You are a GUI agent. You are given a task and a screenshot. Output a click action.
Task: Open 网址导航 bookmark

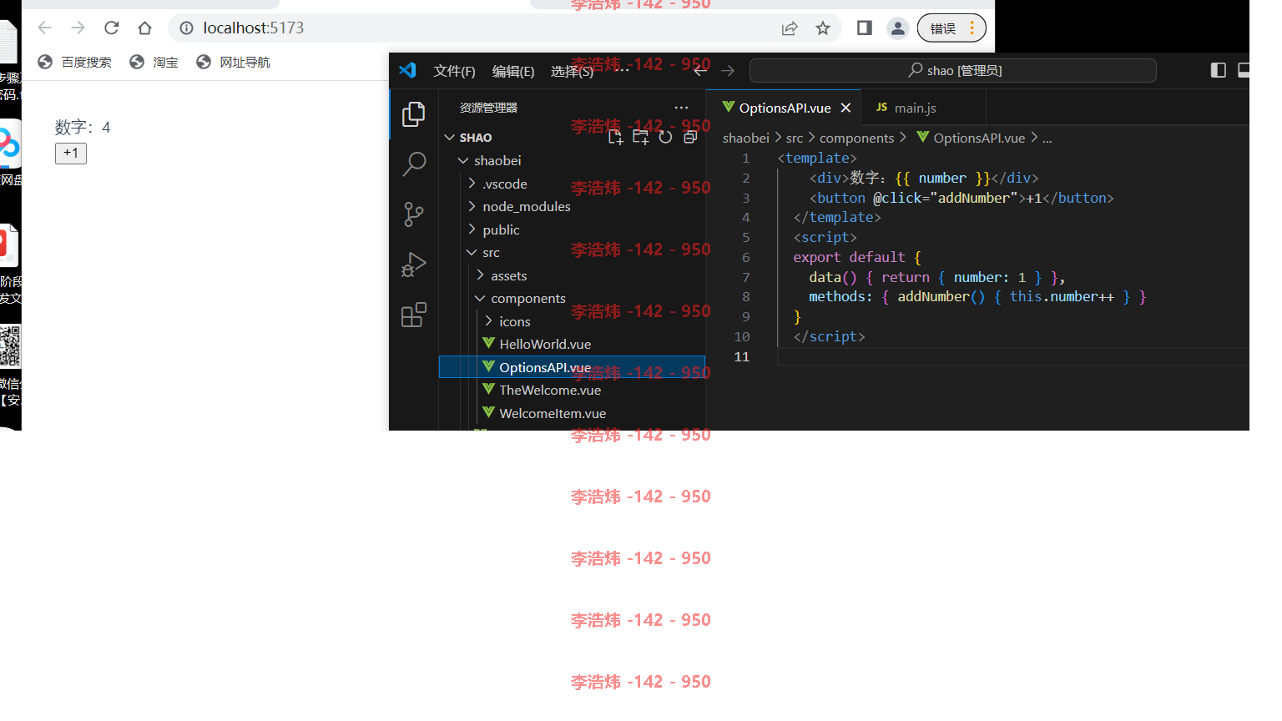tap(233, 63)
